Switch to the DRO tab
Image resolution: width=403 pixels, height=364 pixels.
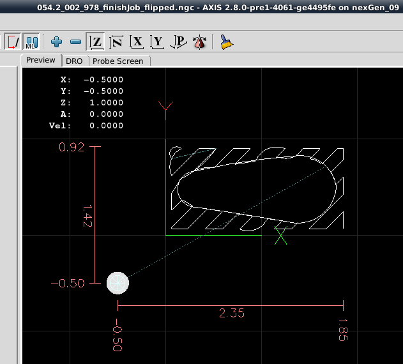pyautogui.click(x=75, y=61)
